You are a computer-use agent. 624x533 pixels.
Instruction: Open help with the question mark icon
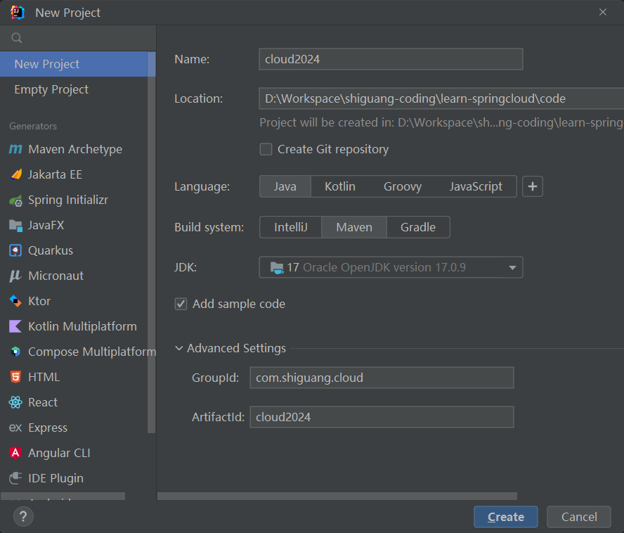tap(23, 516)
